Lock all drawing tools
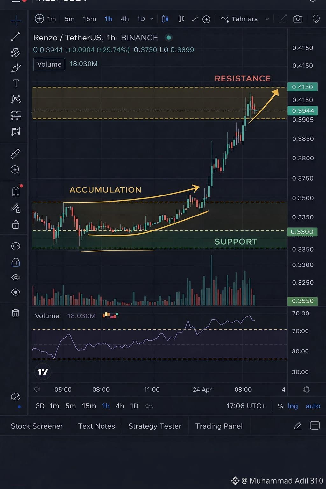 tap(16, 225)
